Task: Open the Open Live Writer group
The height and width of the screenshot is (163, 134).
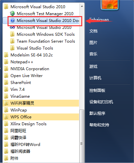Action: pos(41,75)
